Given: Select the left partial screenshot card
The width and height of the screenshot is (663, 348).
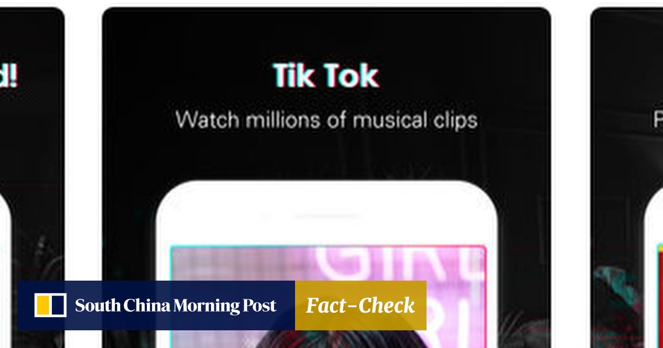Looking at the screenshot, I should point(32,177).
